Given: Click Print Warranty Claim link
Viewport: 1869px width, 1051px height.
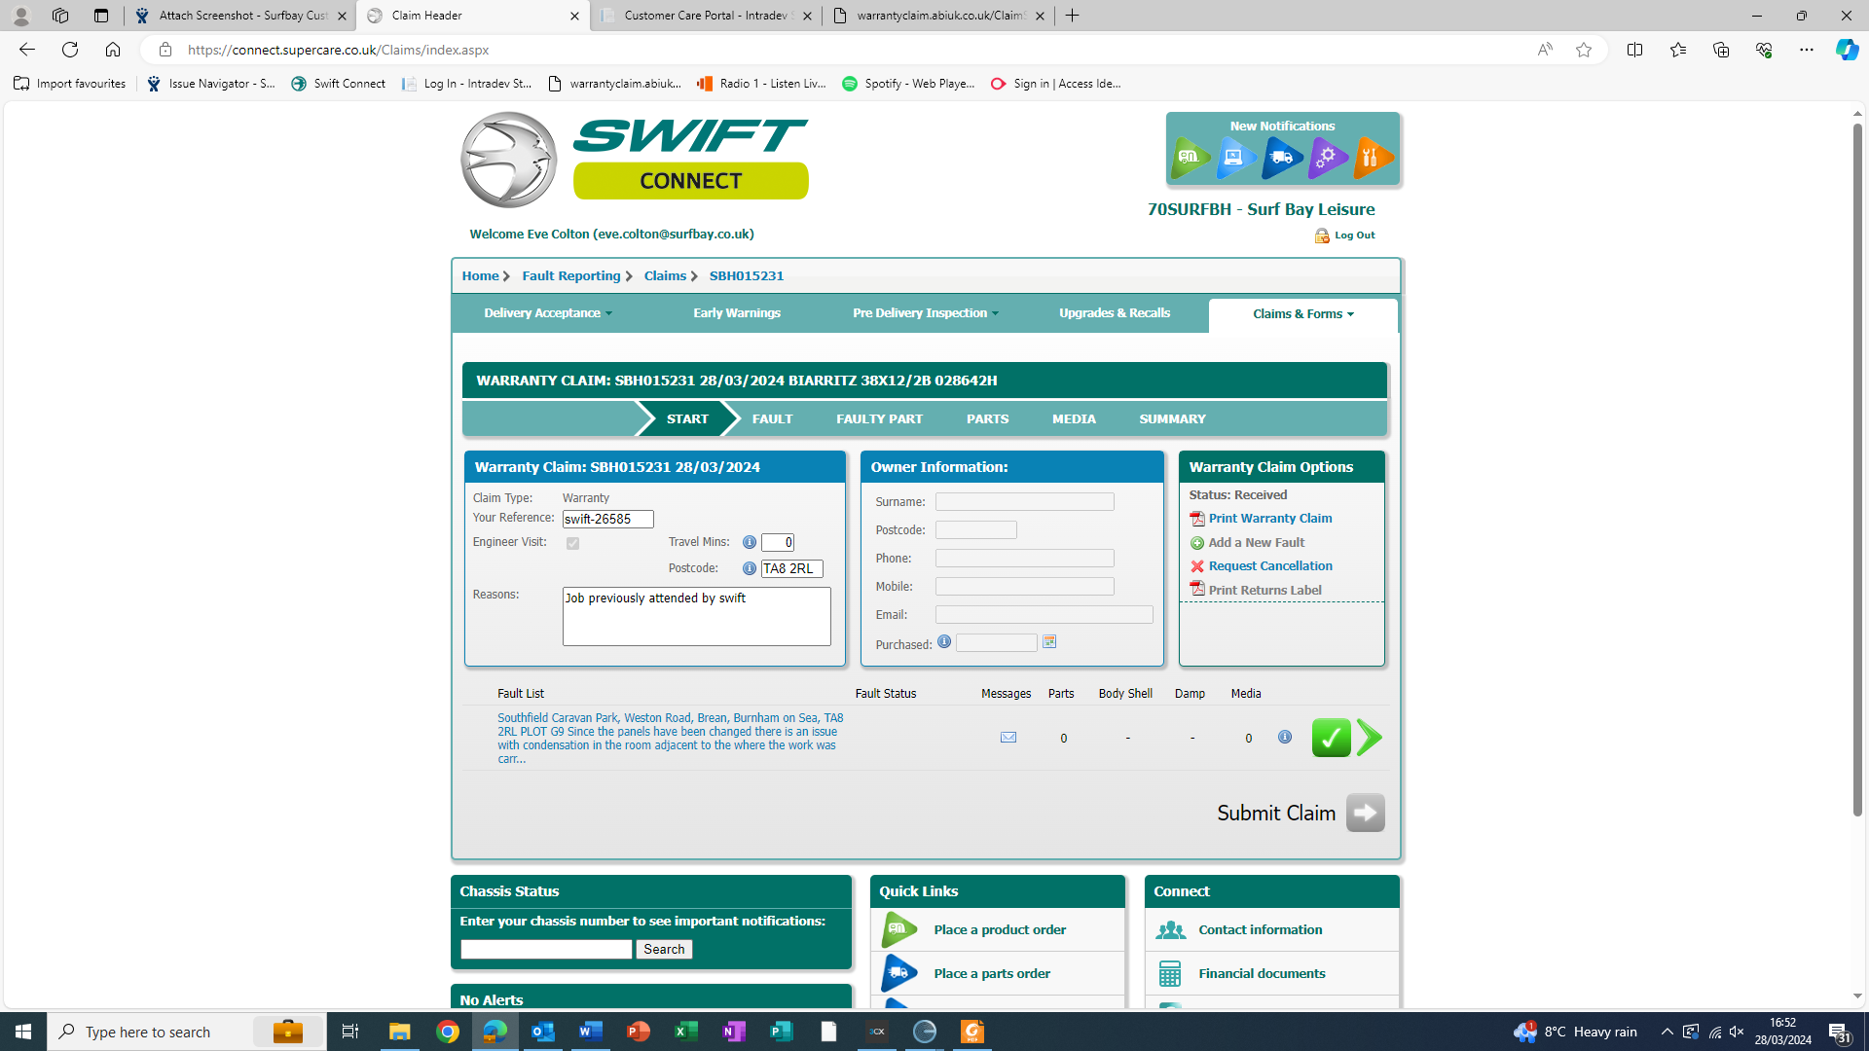Looking at the screenshot, I should tap(1269, 519).
